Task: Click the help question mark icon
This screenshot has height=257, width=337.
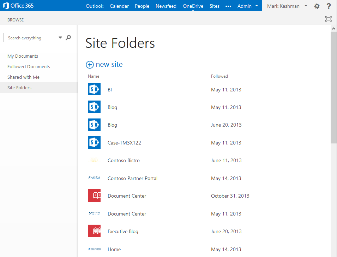Action: tap(329, 6)
